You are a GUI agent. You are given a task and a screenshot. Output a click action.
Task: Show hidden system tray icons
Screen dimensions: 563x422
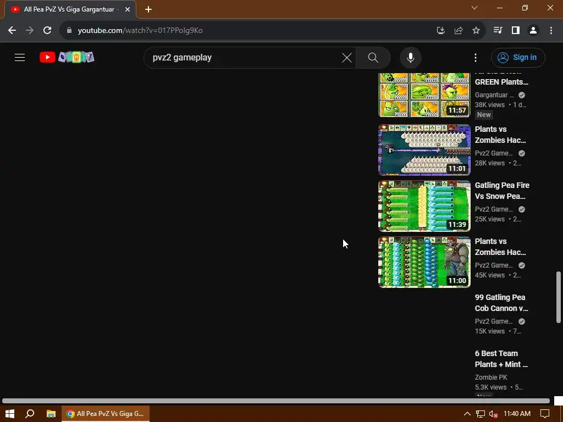point(467,414)
